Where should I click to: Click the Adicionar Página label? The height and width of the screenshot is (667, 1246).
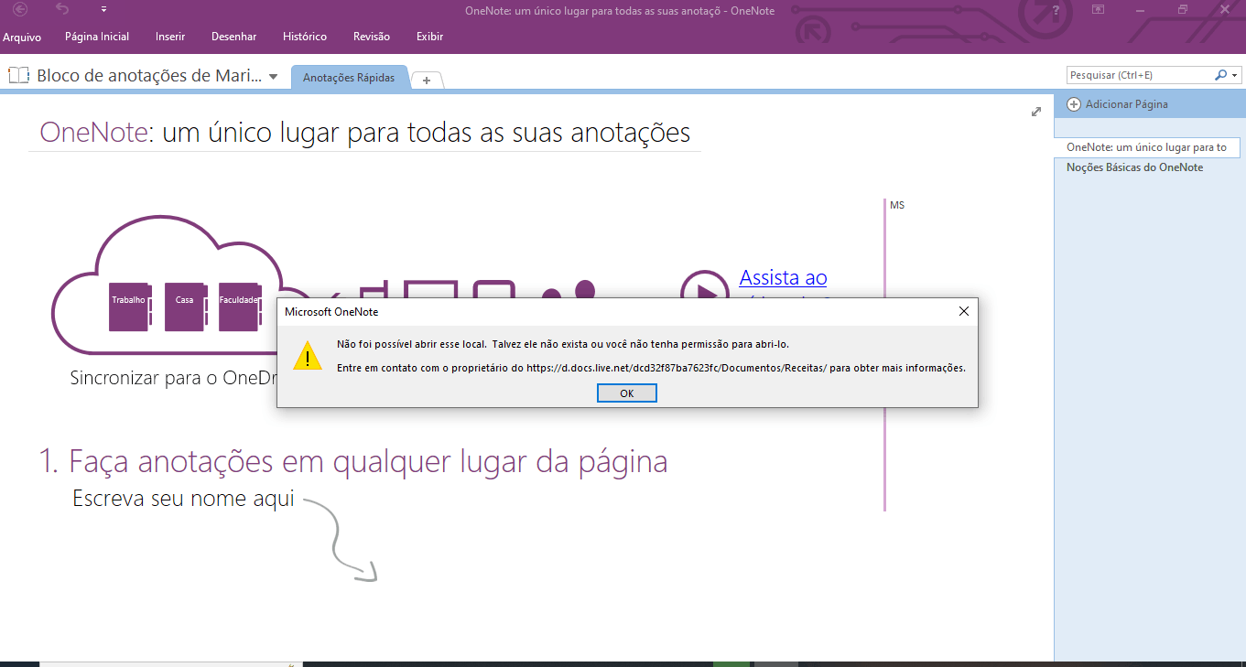(x=1126, y=104)
